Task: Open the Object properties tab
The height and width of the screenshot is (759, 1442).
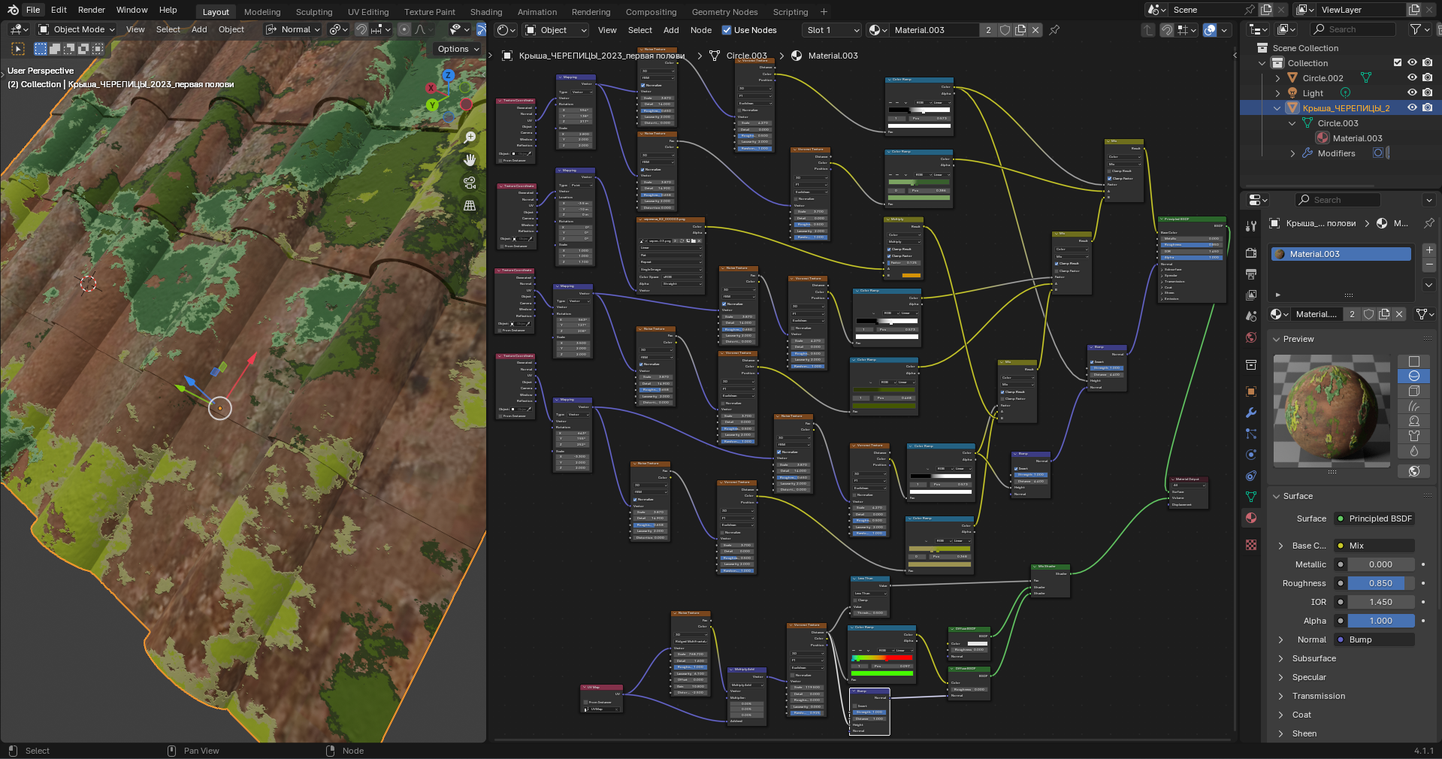Action: coord(1251,392)
